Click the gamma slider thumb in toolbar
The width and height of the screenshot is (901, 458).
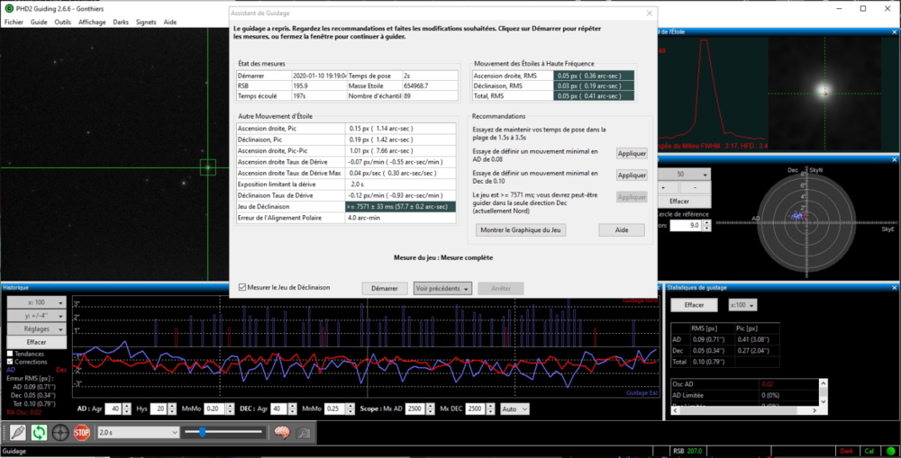click(x=202, y=432)
